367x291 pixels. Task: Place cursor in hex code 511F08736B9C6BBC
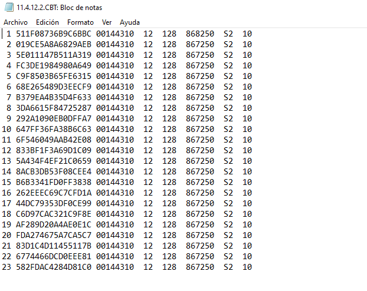pyautogui.click(x=54, y=34)
